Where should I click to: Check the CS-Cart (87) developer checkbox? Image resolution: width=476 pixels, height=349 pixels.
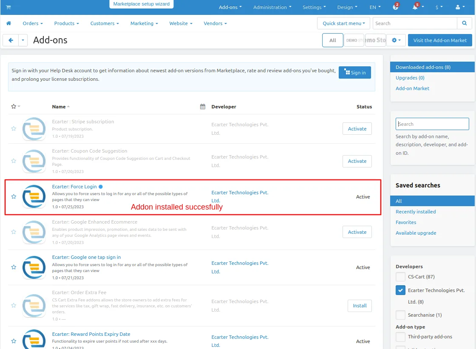click(400, 277)
